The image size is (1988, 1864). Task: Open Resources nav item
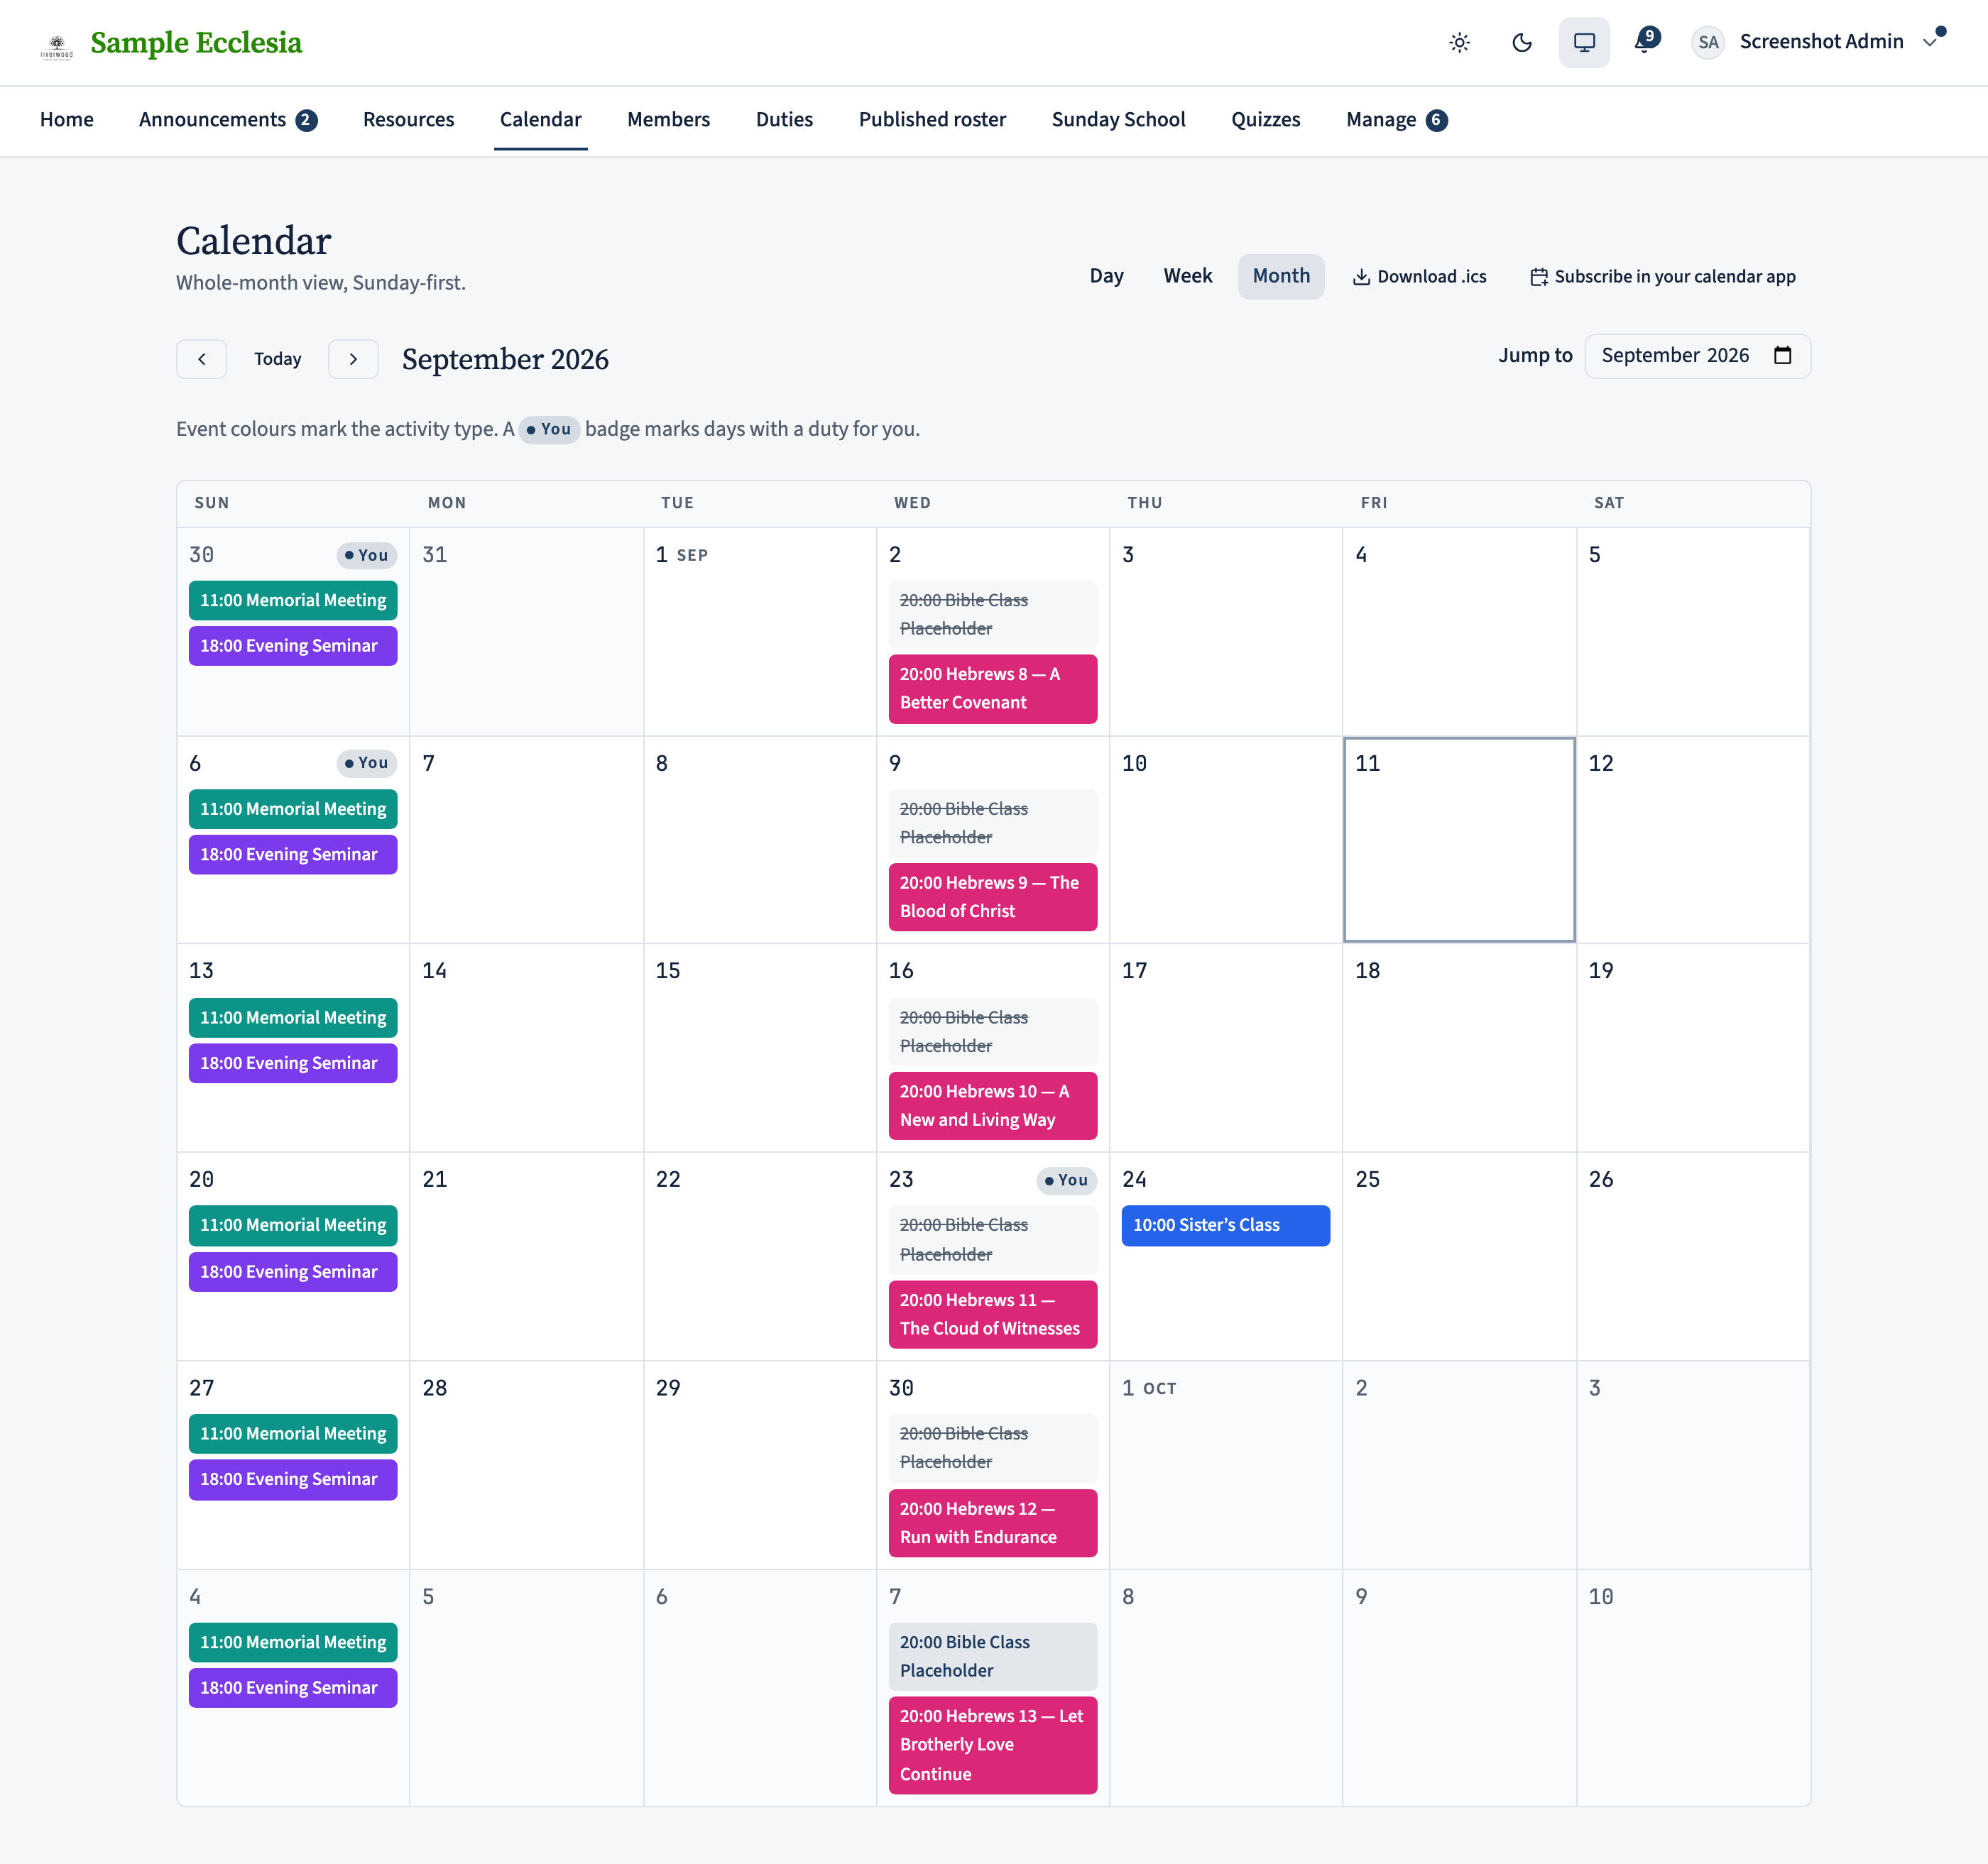(x=408, y=120)
